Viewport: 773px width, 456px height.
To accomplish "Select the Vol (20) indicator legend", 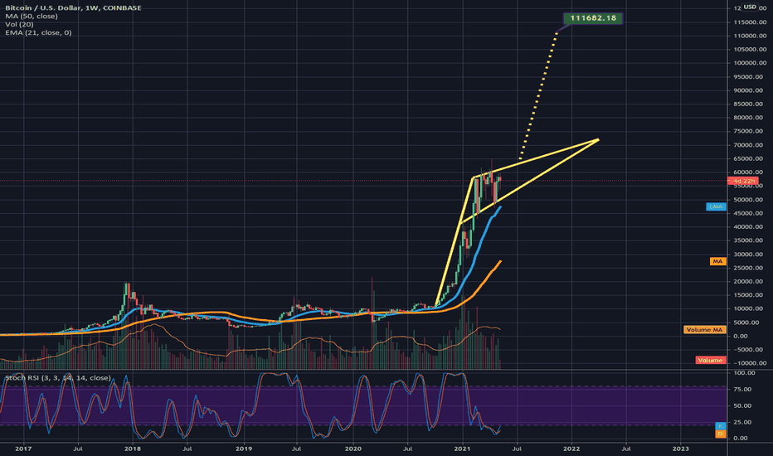I will pyautogui.click(x=20, y=24).
